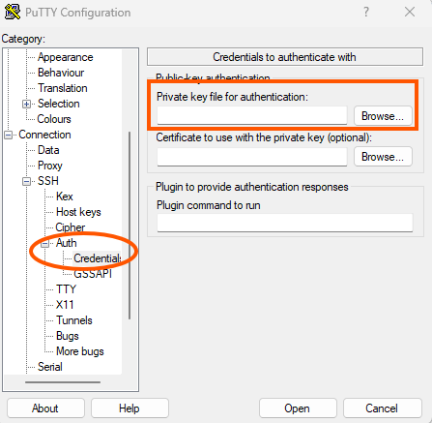Select Selection in category tree
The image size is (432, 423).
tap(59, 104)
